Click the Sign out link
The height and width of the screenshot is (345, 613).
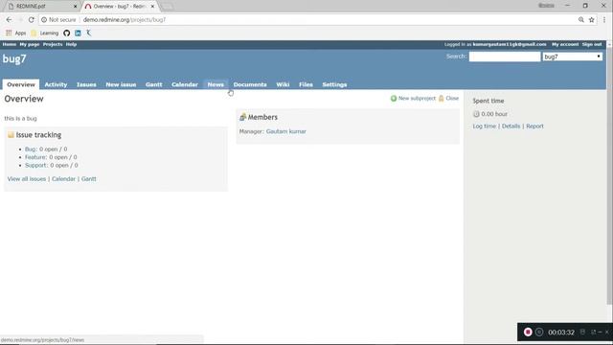click(x=592, y=44)
